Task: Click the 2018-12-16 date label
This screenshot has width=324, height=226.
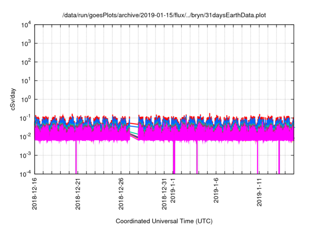Action: 34,194
